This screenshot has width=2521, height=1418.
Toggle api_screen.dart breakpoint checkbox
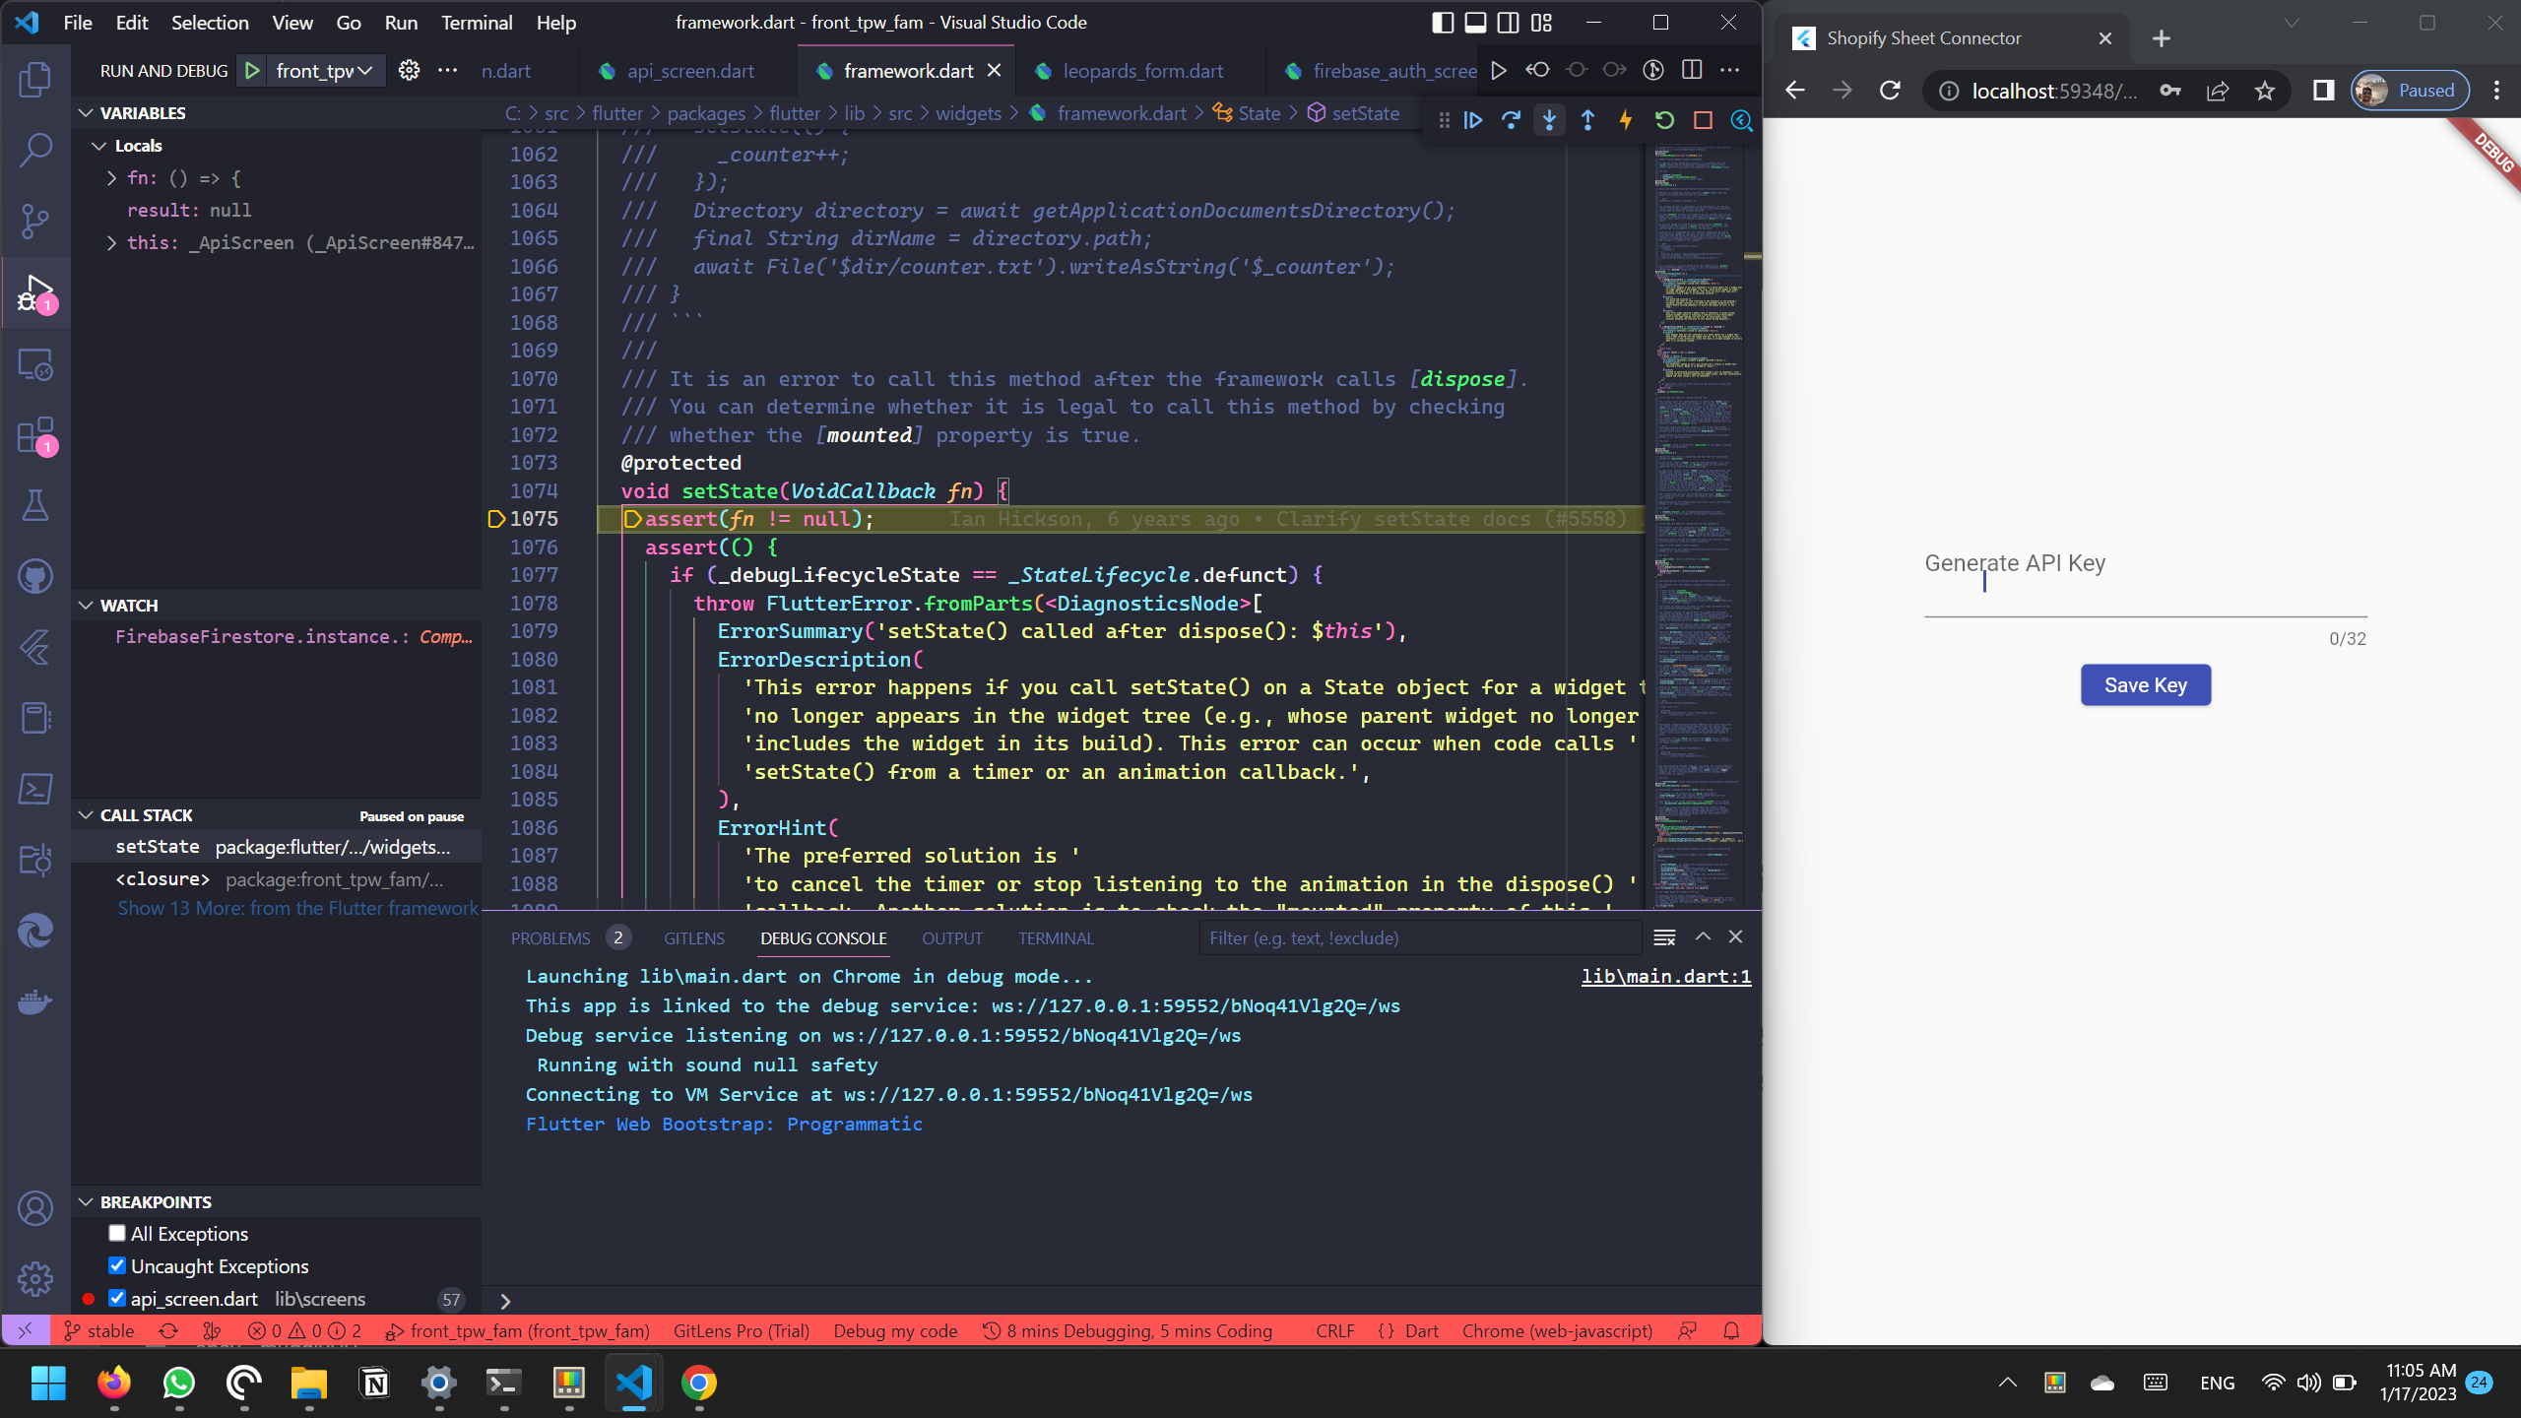117,1298
